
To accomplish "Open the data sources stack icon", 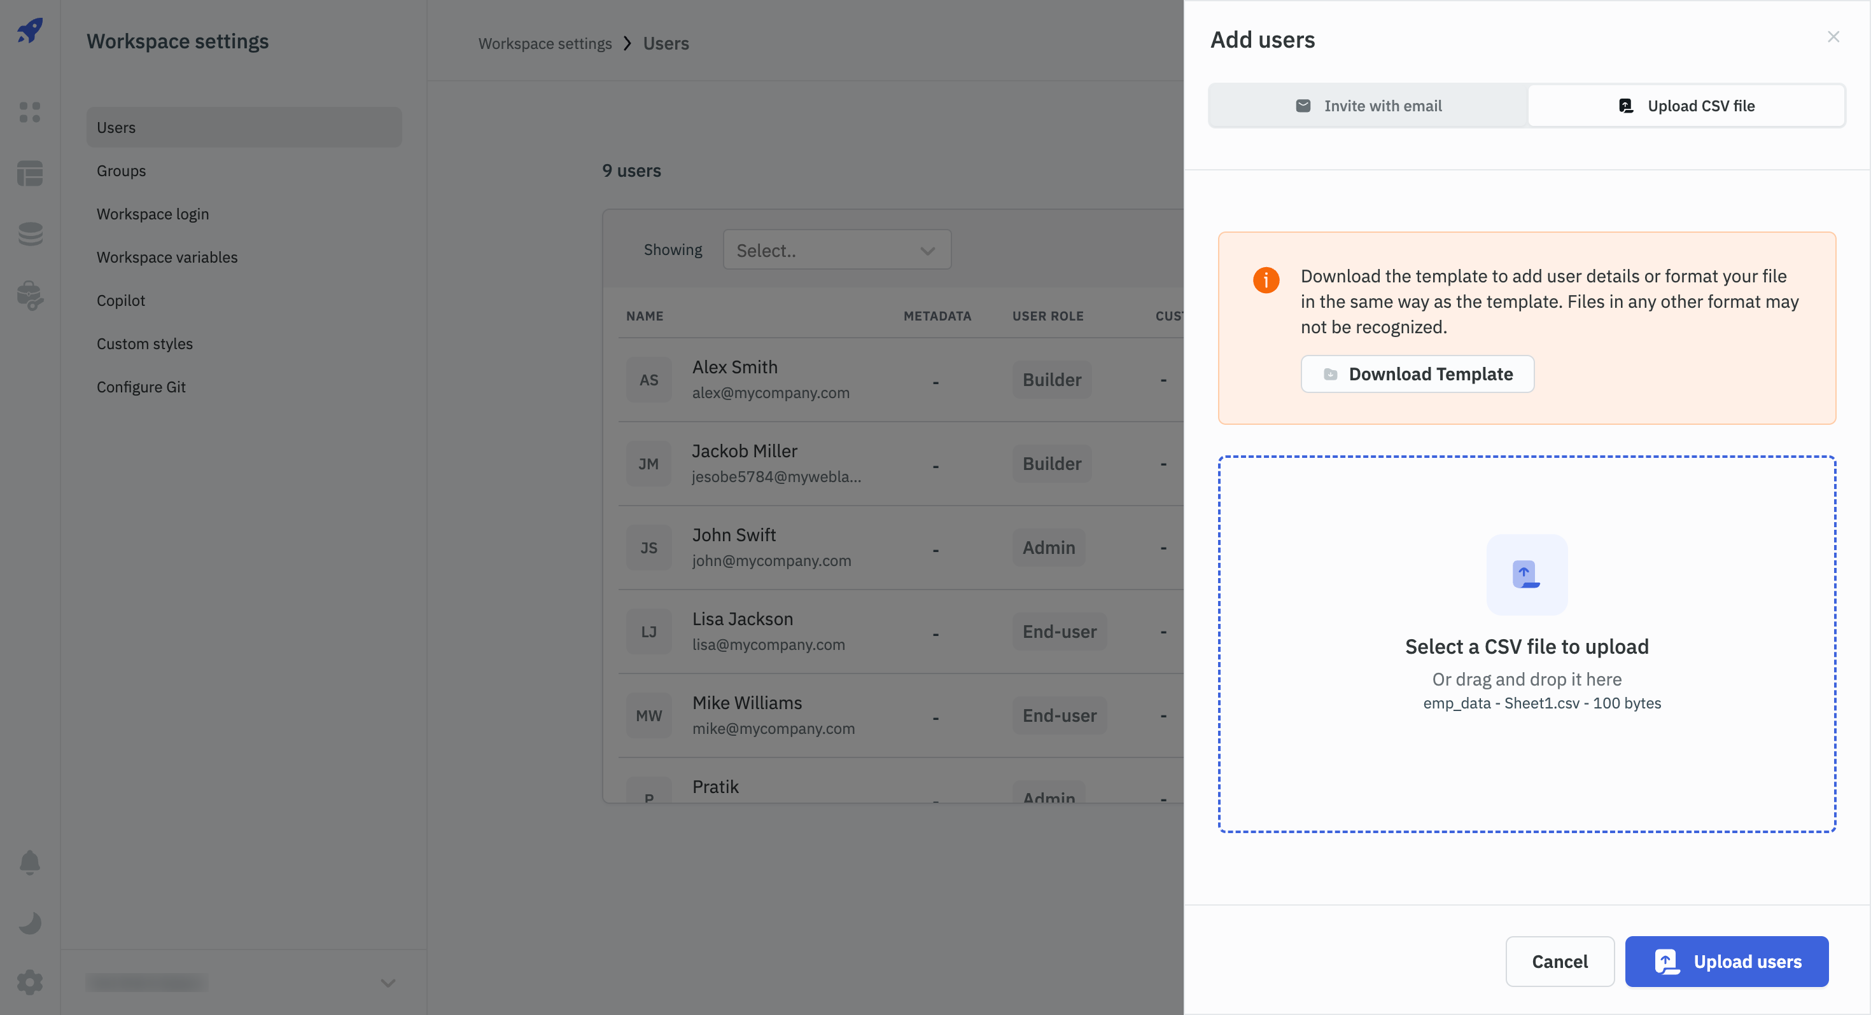I will [x=30, y=234].
